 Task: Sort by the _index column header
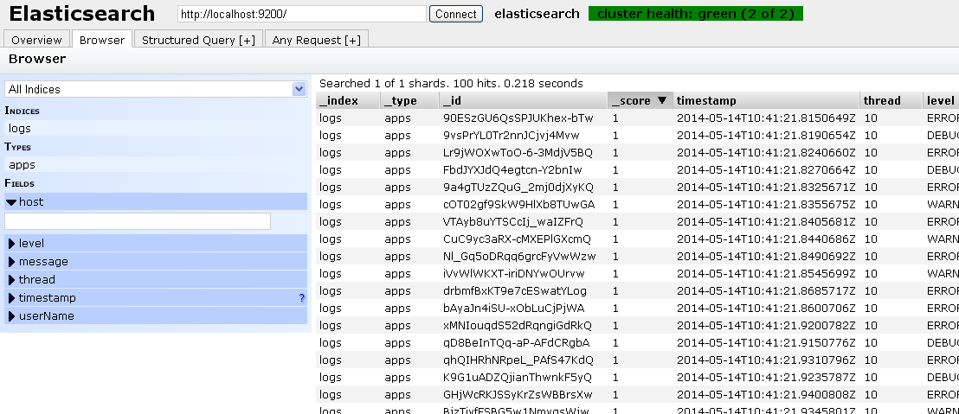pyautogui.click(x=347, y=101)
